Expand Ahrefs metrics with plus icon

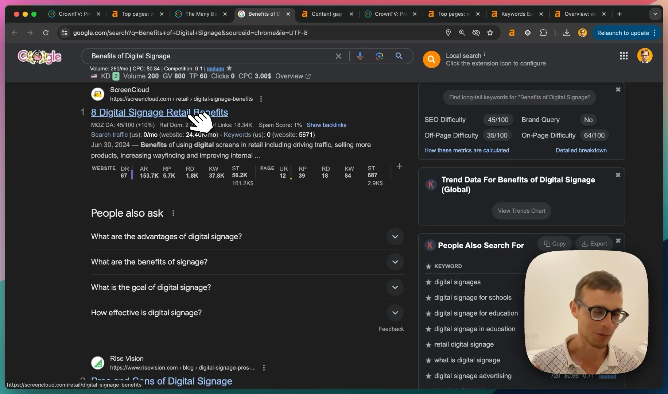[399, 166]
